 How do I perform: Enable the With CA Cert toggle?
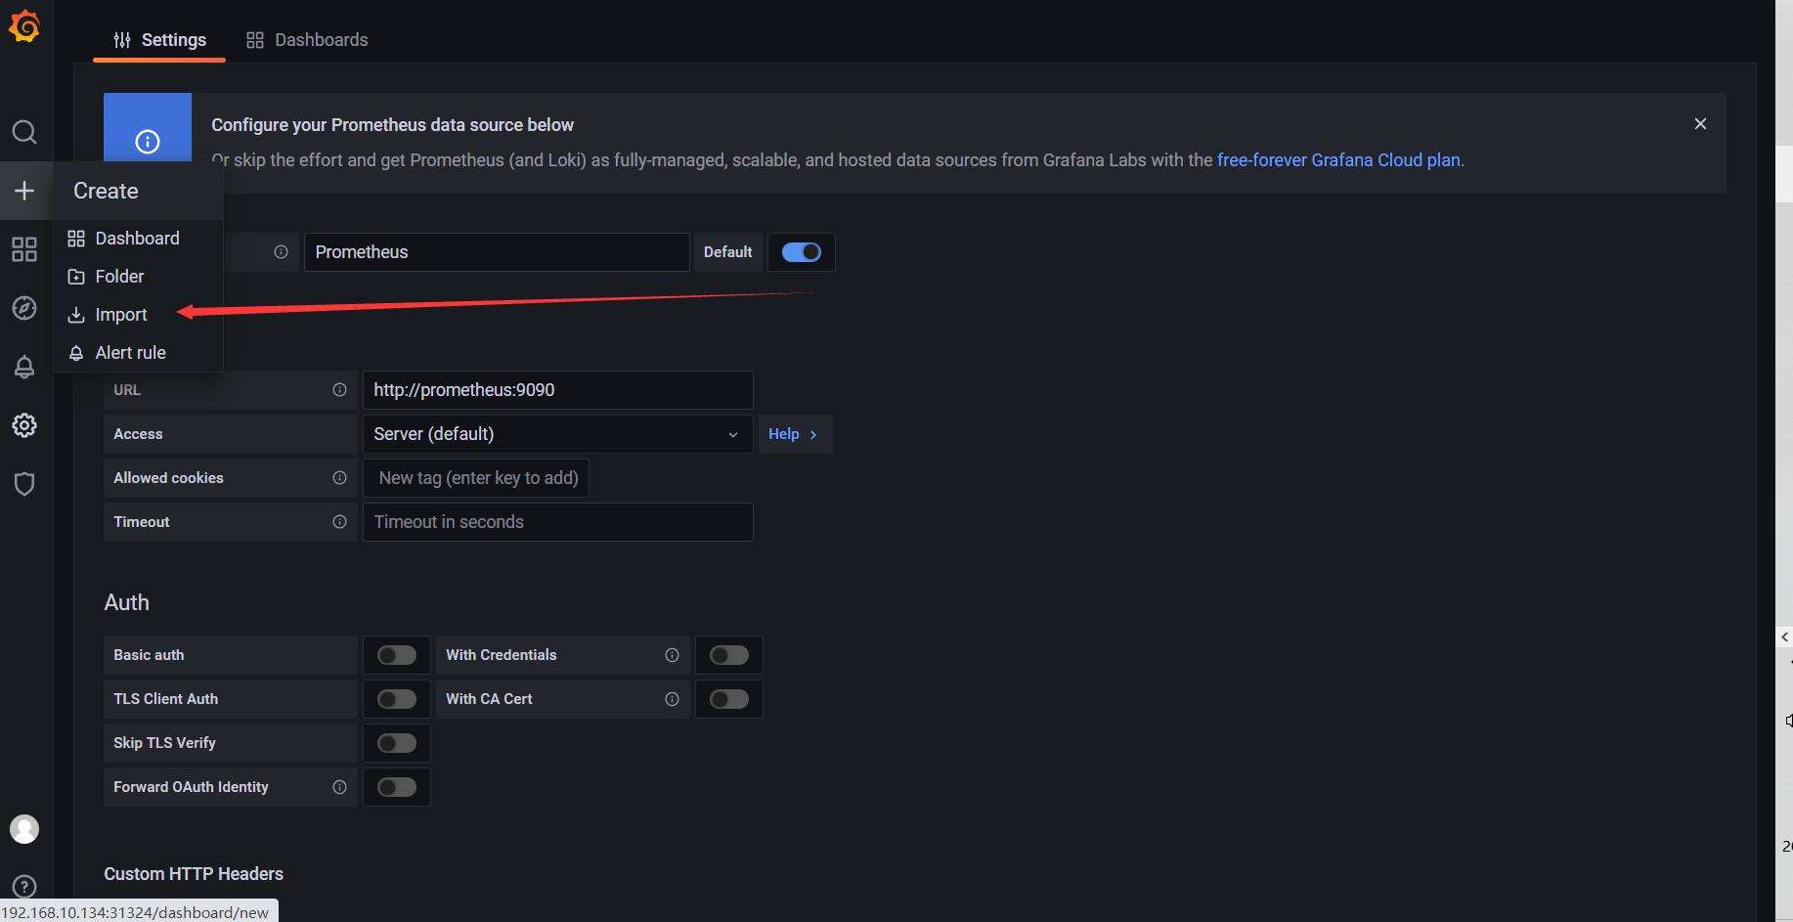(x=729, y=699)
